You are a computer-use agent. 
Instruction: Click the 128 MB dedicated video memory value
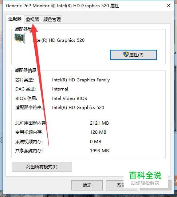tap(98, 132)
